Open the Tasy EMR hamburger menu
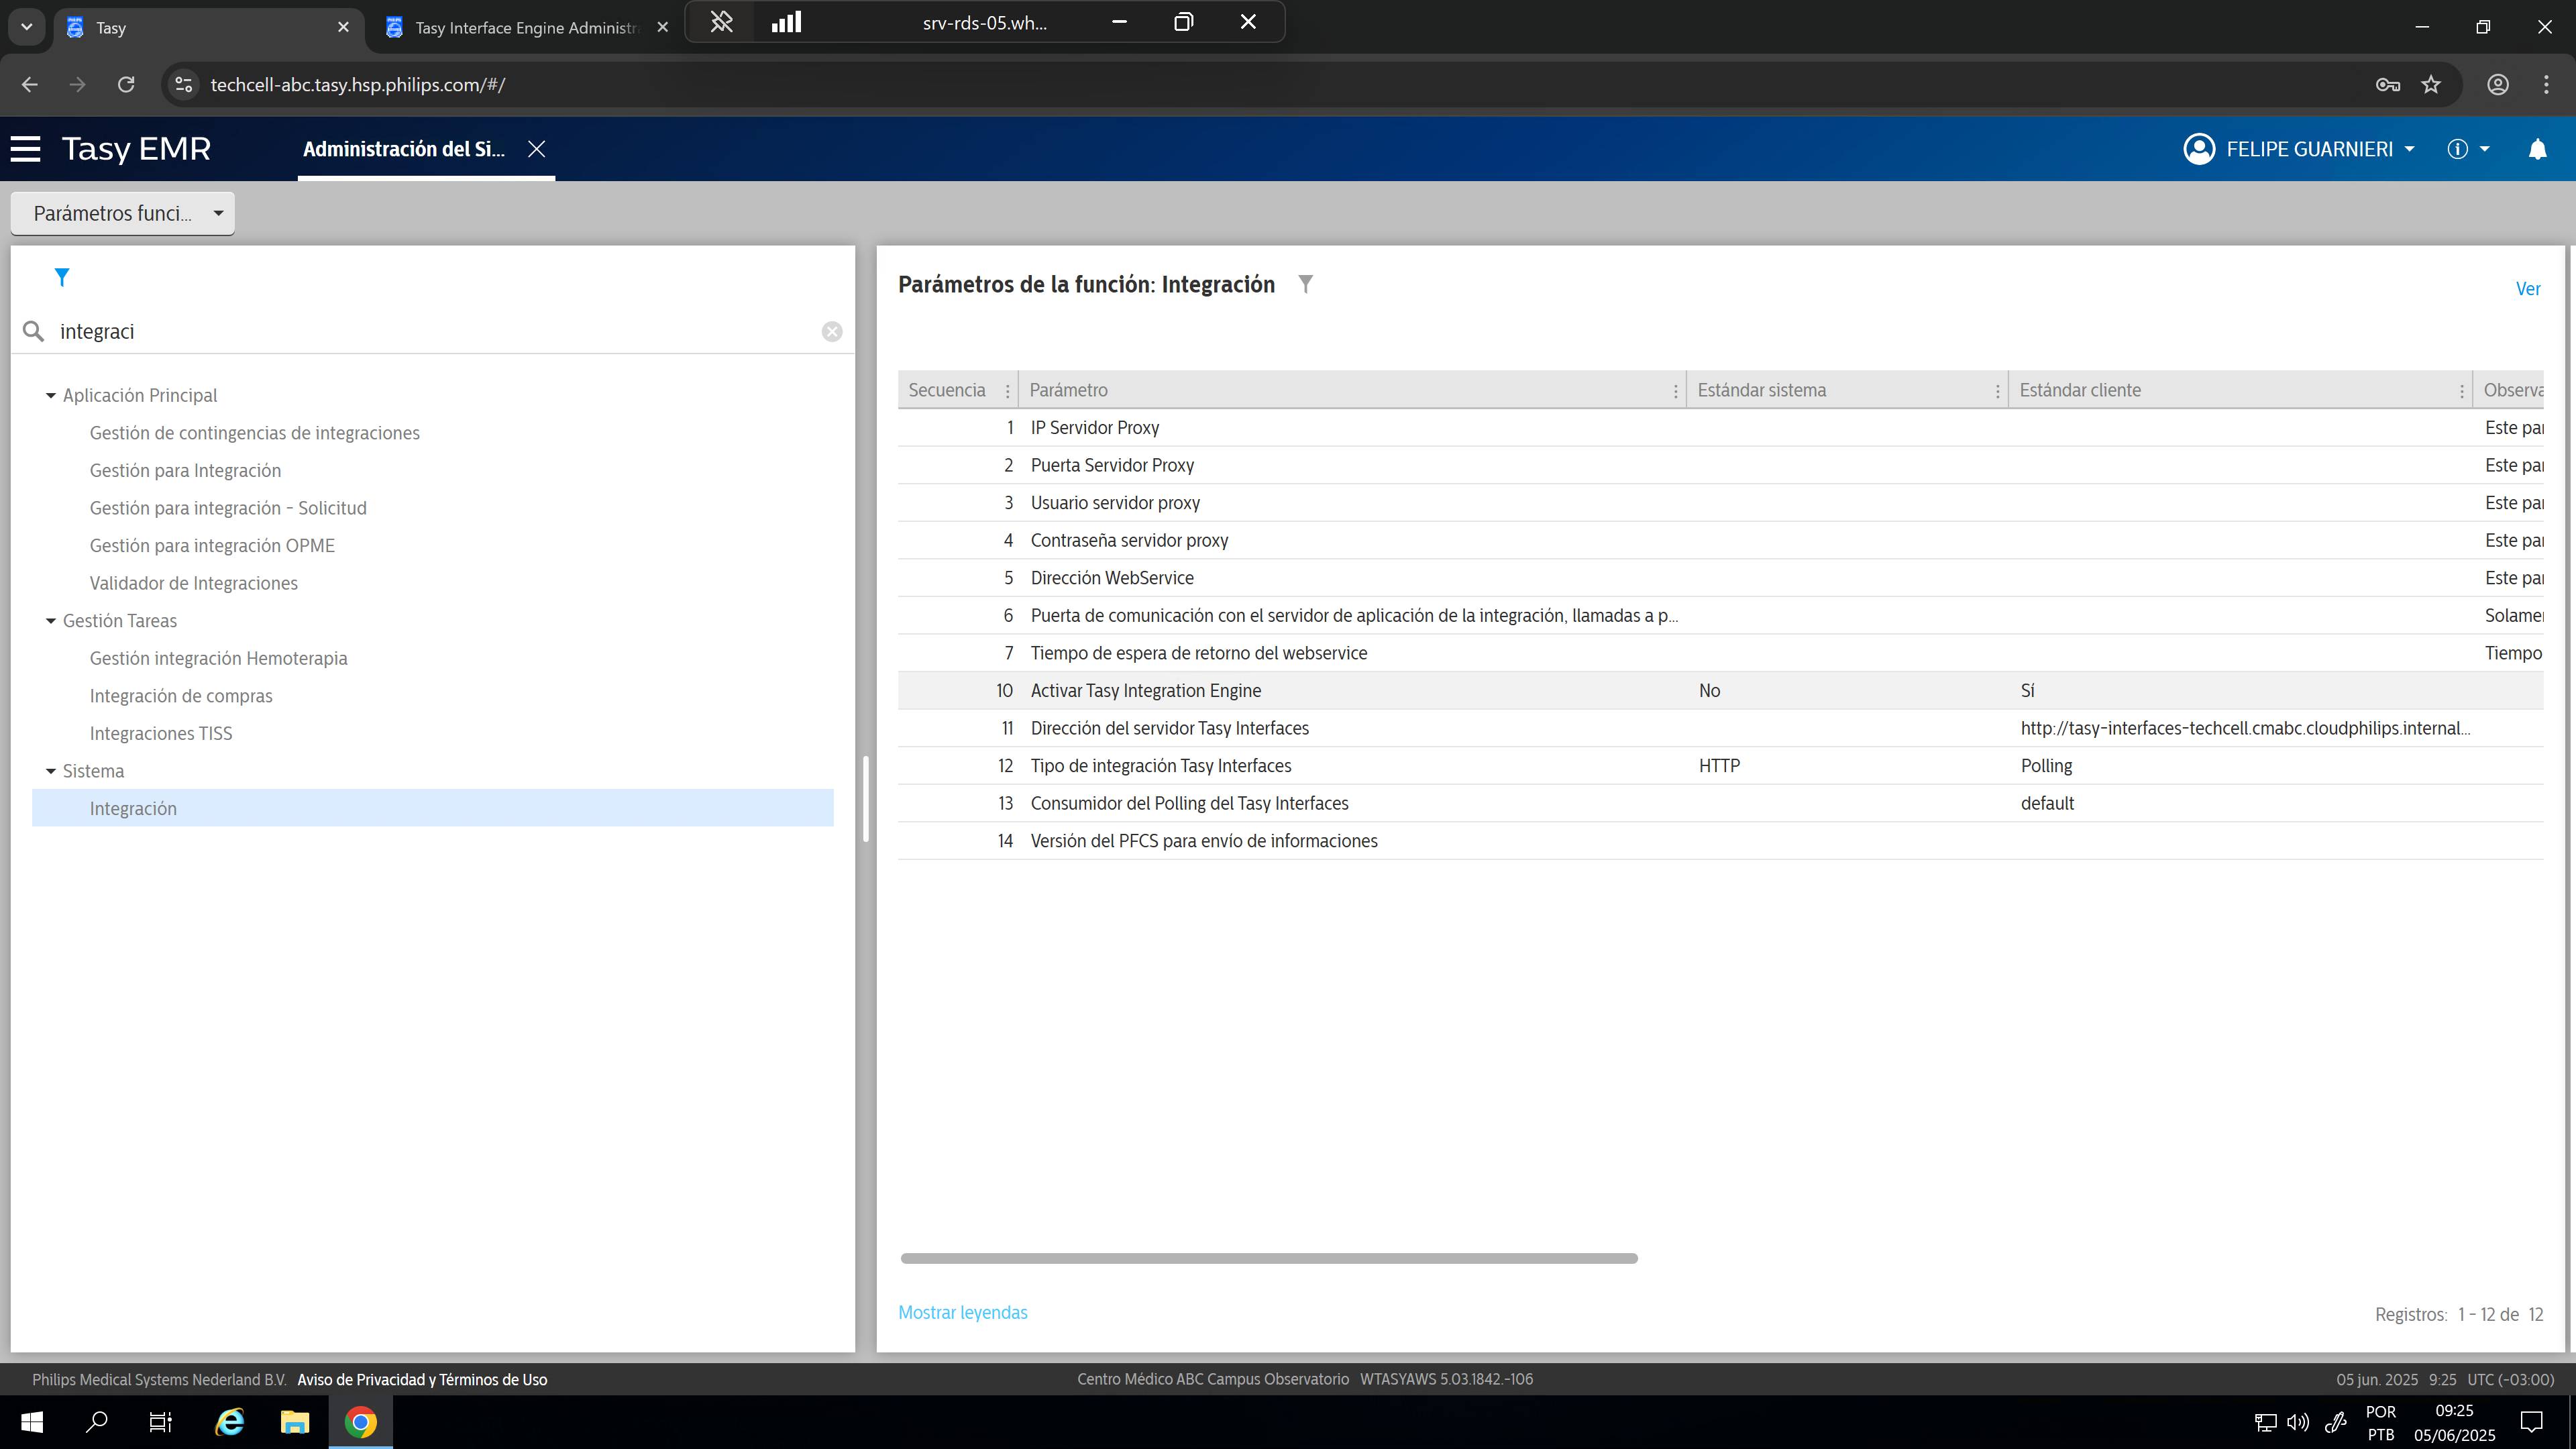Viewport: 2576px width, 1449px height. [x=26, y=149]
